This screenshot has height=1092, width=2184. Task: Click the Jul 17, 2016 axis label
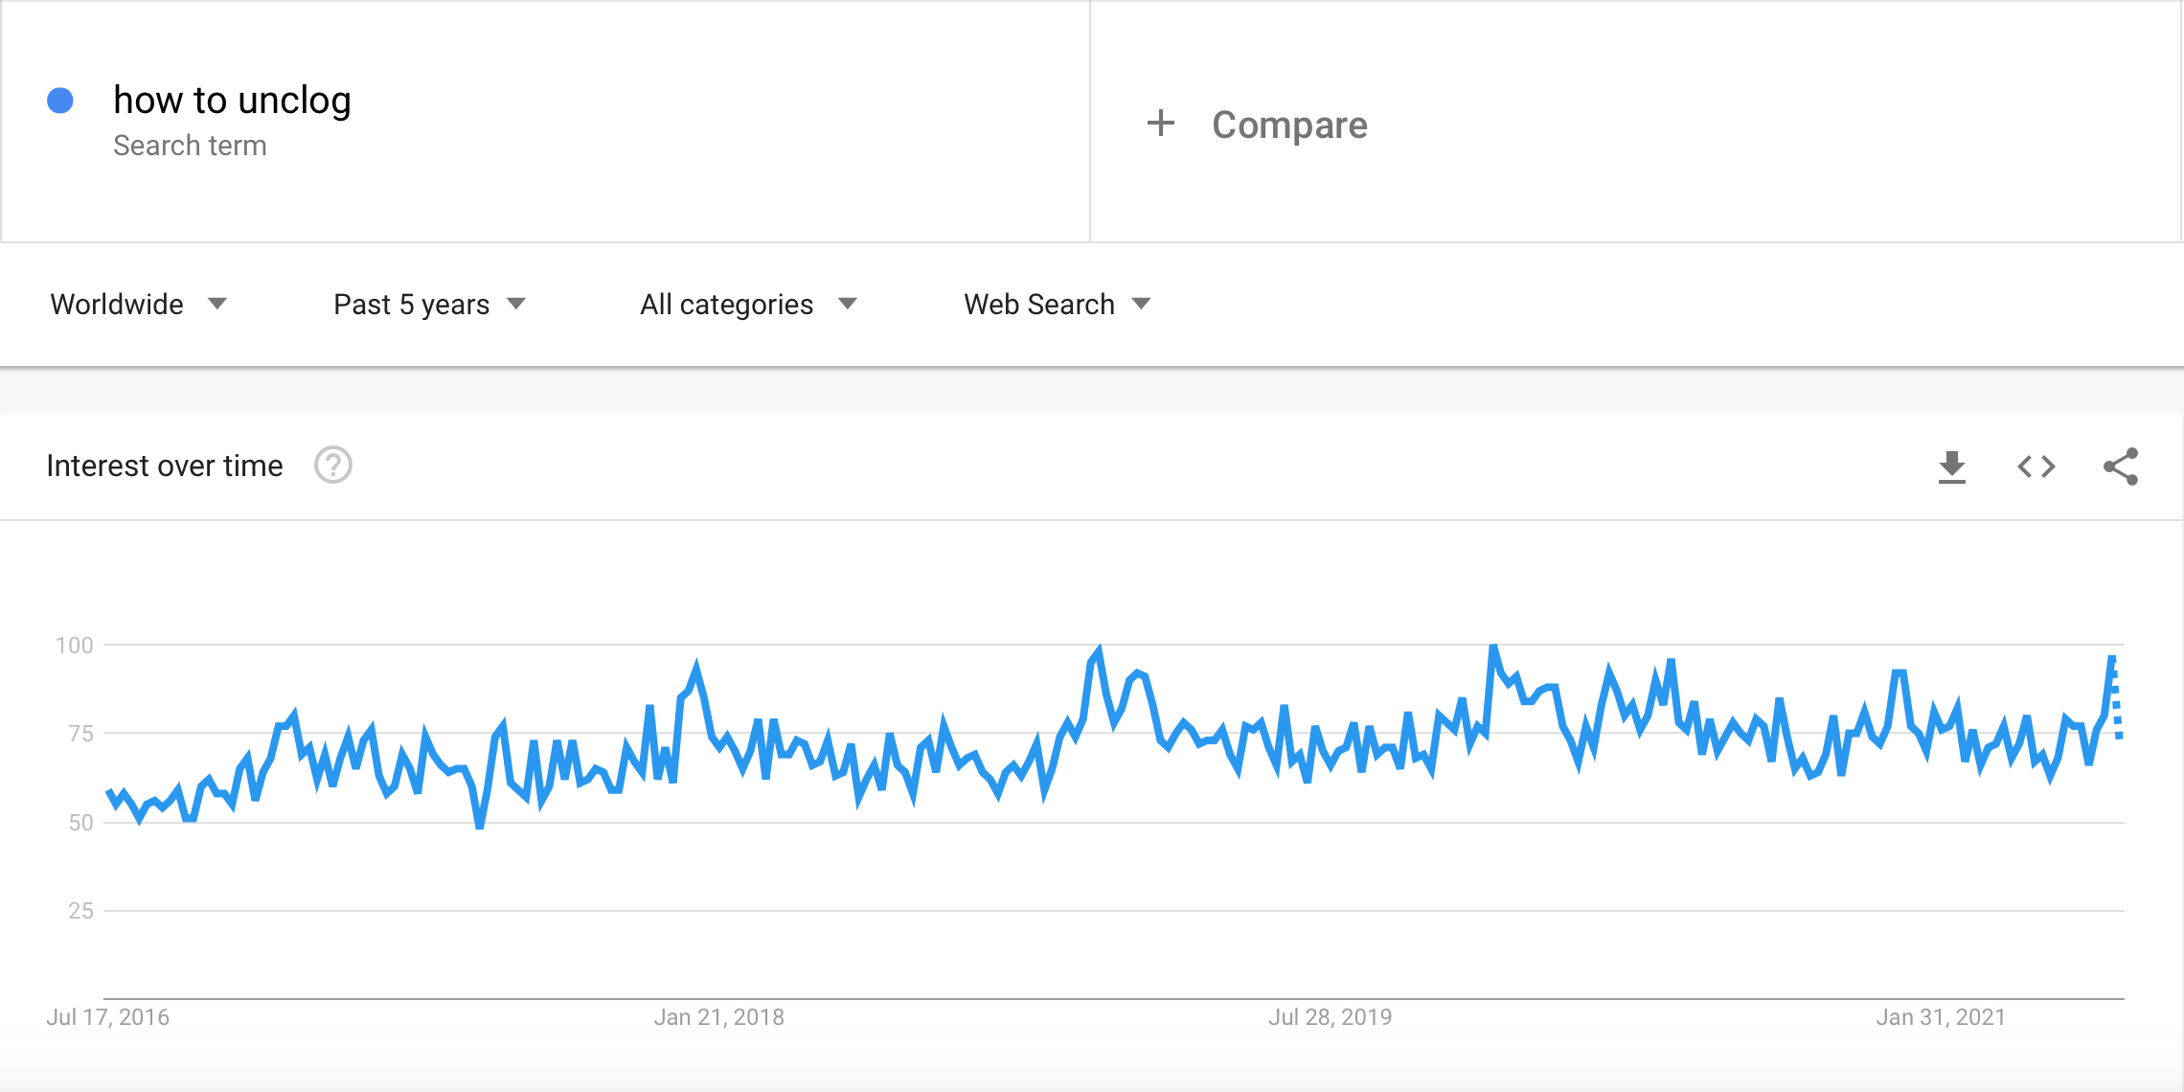(x=107, y=1017)
